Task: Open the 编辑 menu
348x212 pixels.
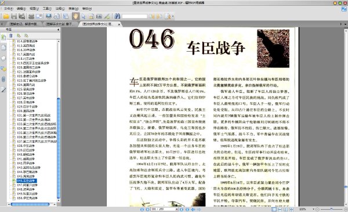Action: point(21,9)
